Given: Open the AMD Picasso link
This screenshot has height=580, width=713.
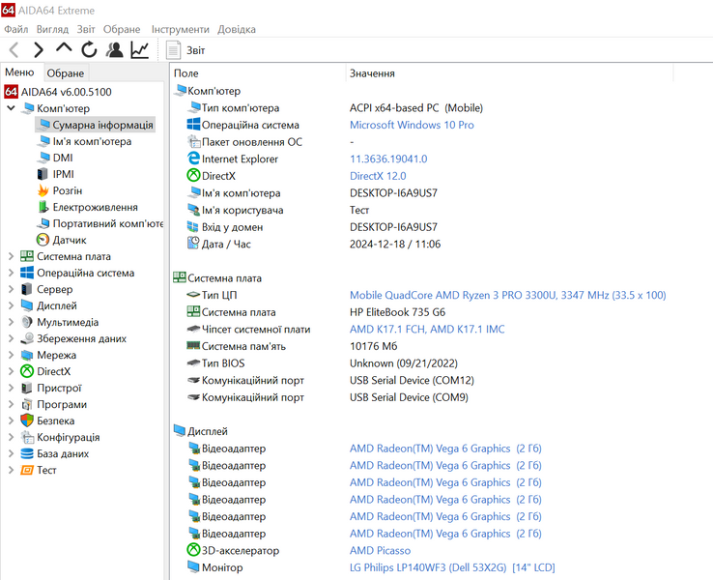Looking at the screenshot, I should 380,550.
